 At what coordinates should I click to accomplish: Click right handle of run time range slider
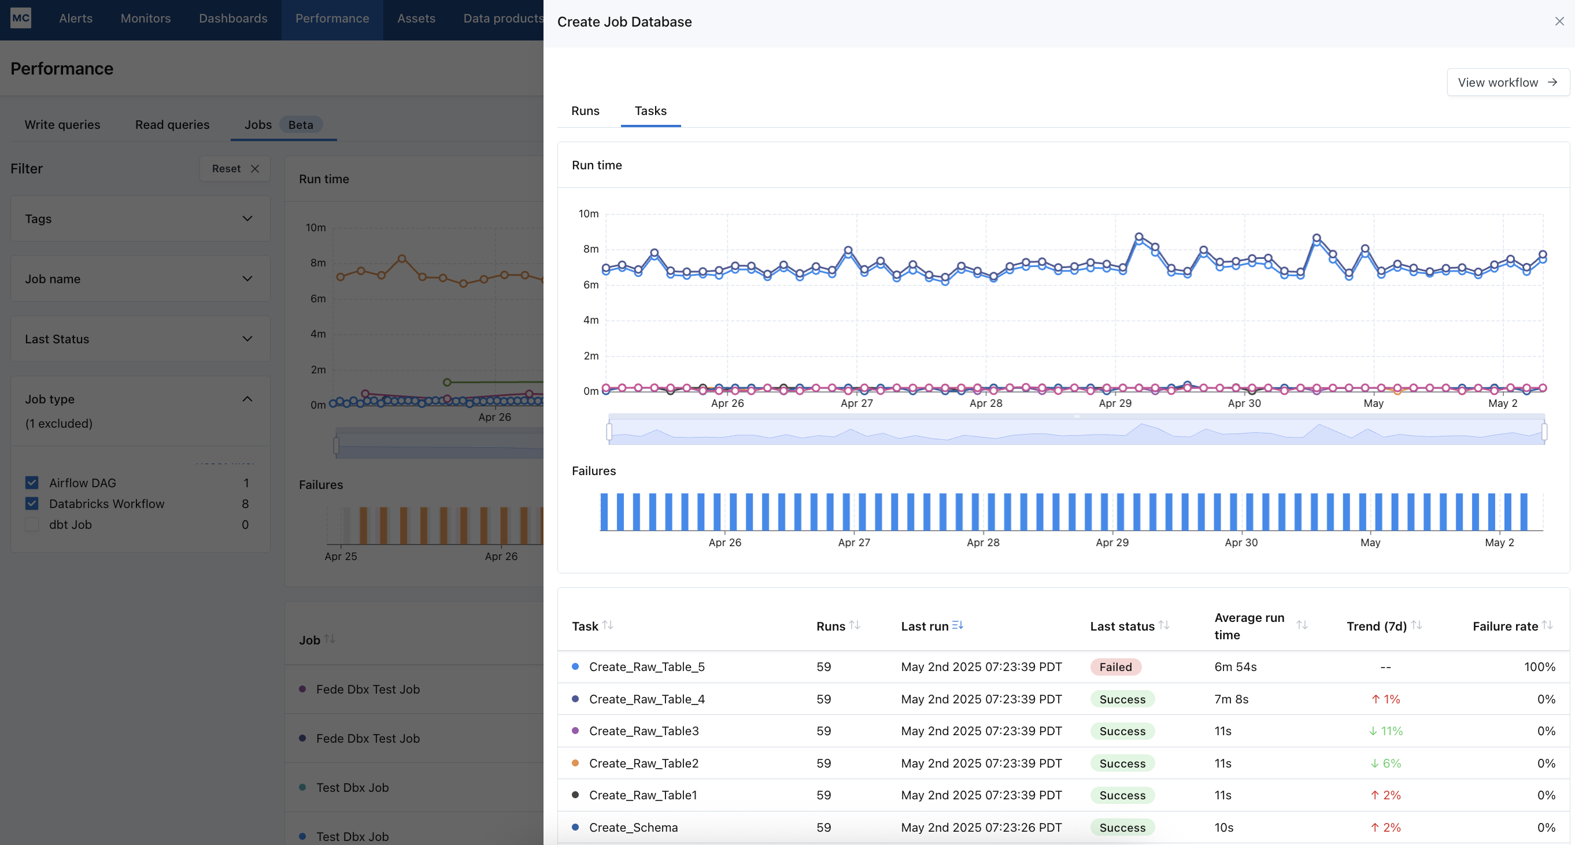[1544, 432]
